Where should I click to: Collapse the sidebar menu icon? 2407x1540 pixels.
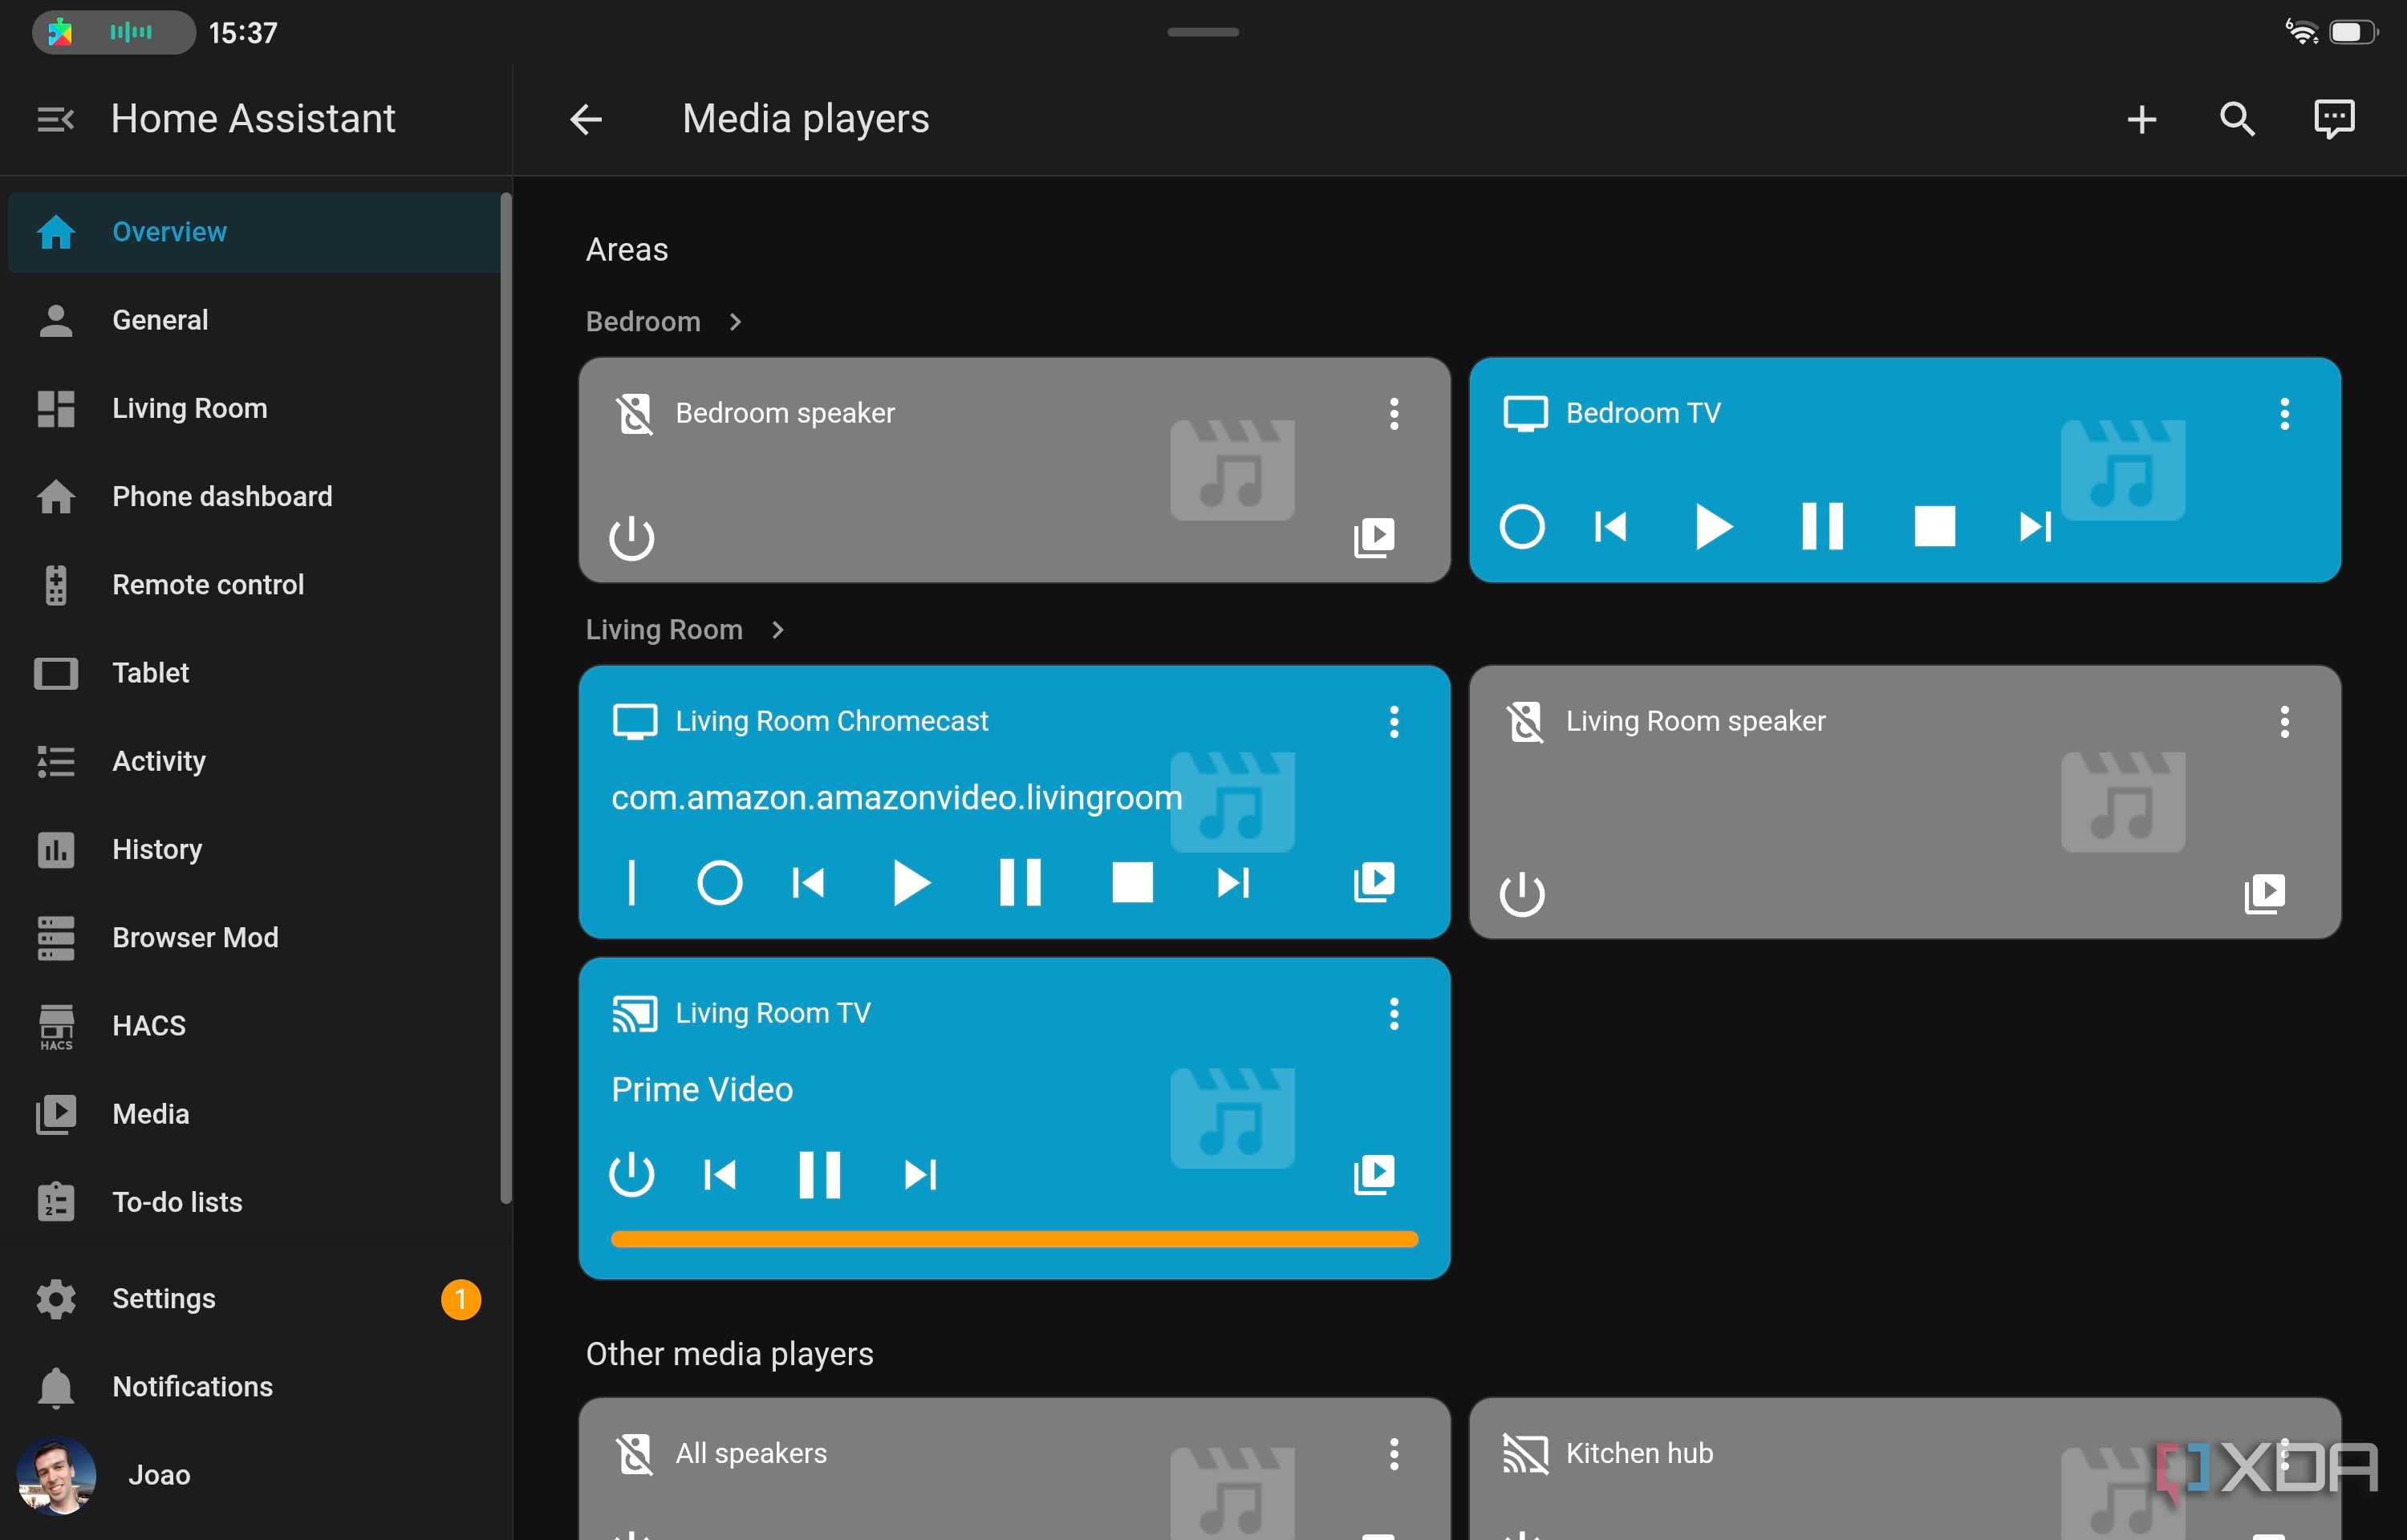[55, 120]
